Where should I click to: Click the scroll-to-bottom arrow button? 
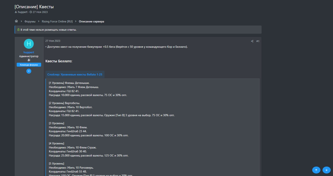(x=326, y=170)
